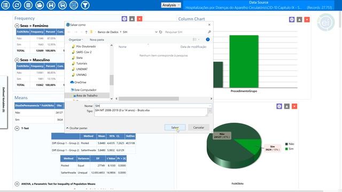Refresh the folder listing in Save dialog
This screenshot has height=192, width=342.
click(160, 32)
